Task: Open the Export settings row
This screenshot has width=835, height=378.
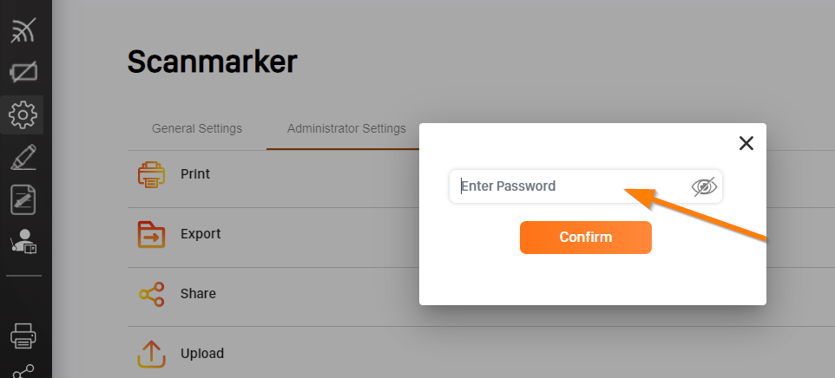Action: (x=273, y=234)
